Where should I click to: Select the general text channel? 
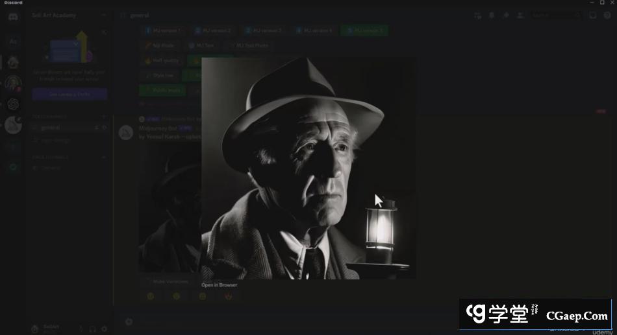pyautogui.click(x=51, y=128)
